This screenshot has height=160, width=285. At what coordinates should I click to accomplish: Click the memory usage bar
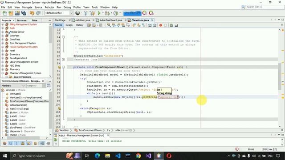[132, 13]
